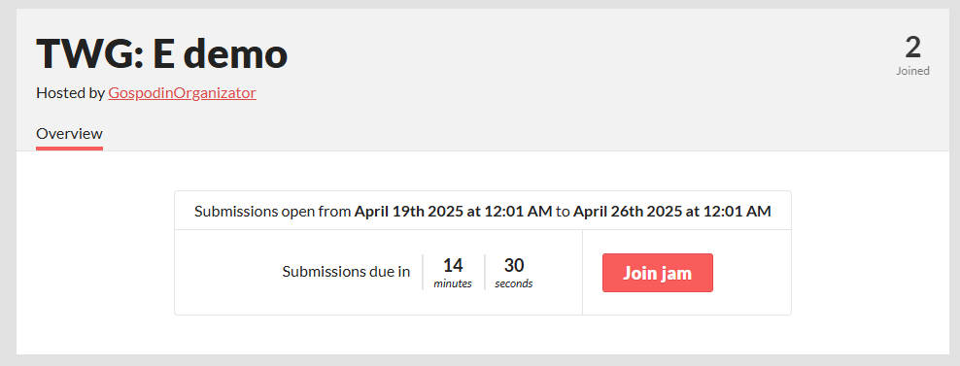Click the 12:01 AM end time text
This screenshot has width=960, height=366.
click(x=739, y=212)
